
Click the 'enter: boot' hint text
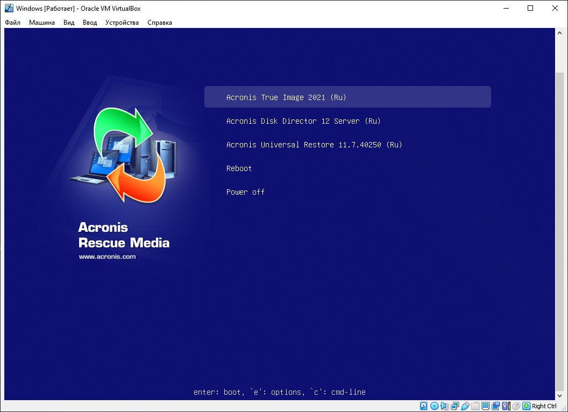coord(217,392)
